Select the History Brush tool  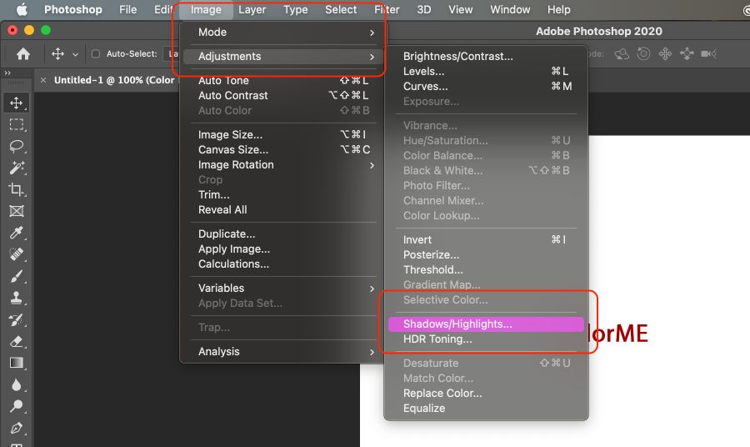[x=17, y=319]
